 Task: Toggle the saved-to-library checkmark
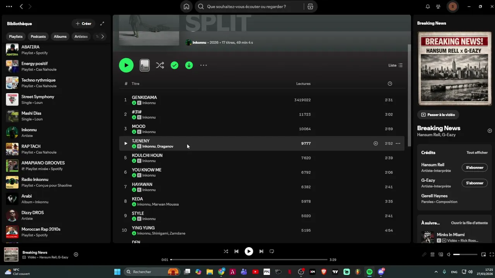click(174, 65)
